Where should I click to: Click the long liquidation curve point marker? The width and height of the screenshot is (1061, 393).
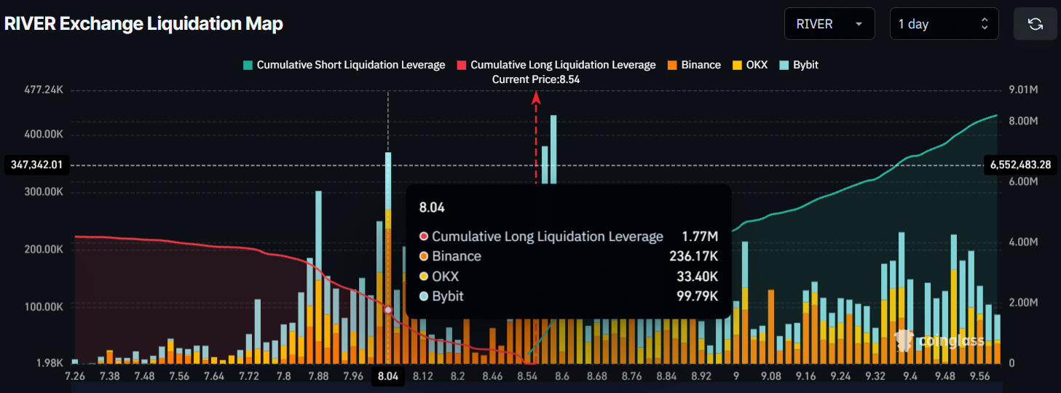388,310
